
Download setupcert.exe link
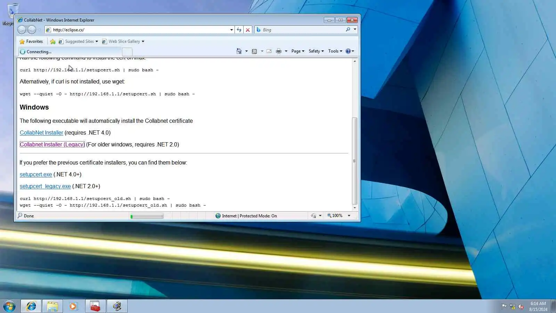pyautogui.click(x=36, y=175)
